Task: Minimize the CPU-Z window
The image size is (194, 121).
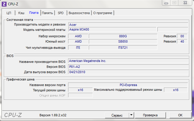Action: tap(166, 3)
